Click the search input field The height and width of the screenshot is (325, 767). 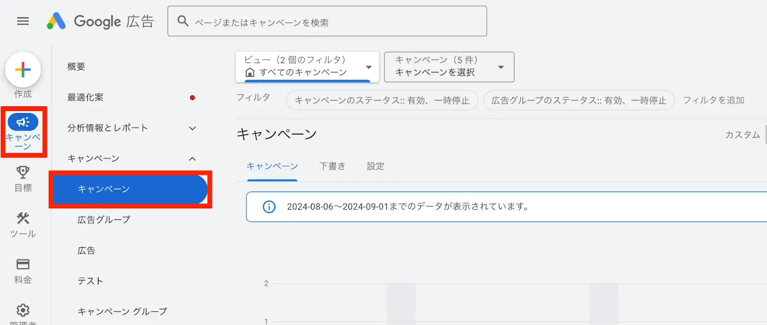[x=327, y=21]
